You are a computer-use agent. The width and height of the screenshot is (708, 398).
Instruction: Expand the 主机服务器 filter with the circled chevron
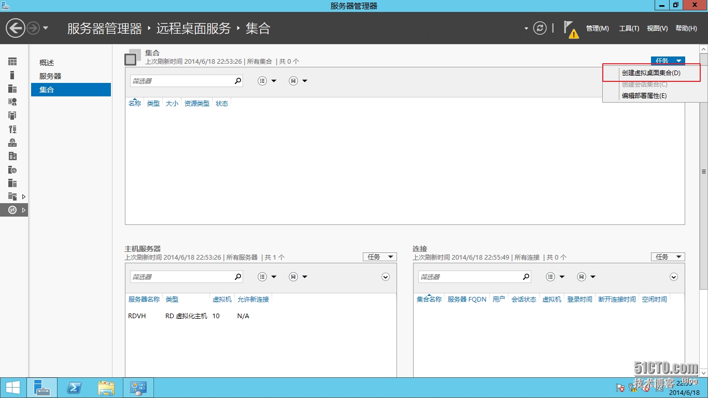tap(386, 277)
